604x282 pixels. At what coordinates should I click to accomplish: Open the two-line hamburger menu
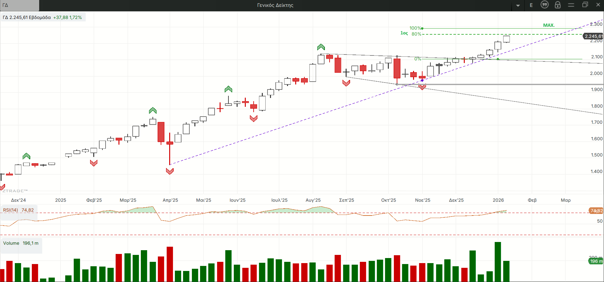point(571,5)
